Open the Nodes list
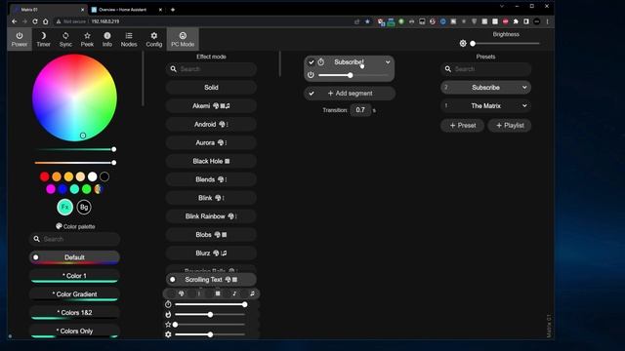 [x=129, y=39]
